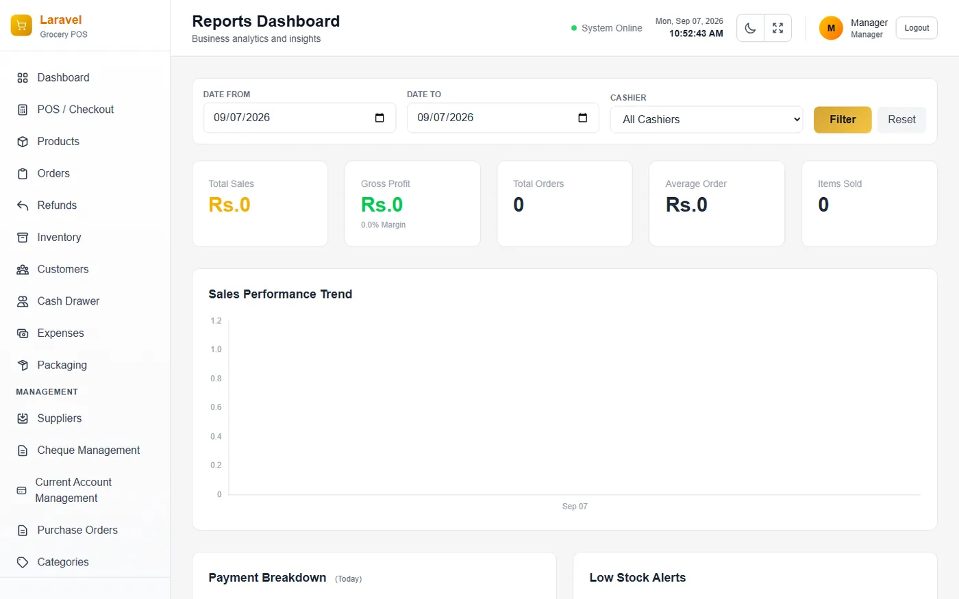Viewport: 959px width, 599px height.
Task: Click the Refunds return arrow icon
Action: click(23, 205)
